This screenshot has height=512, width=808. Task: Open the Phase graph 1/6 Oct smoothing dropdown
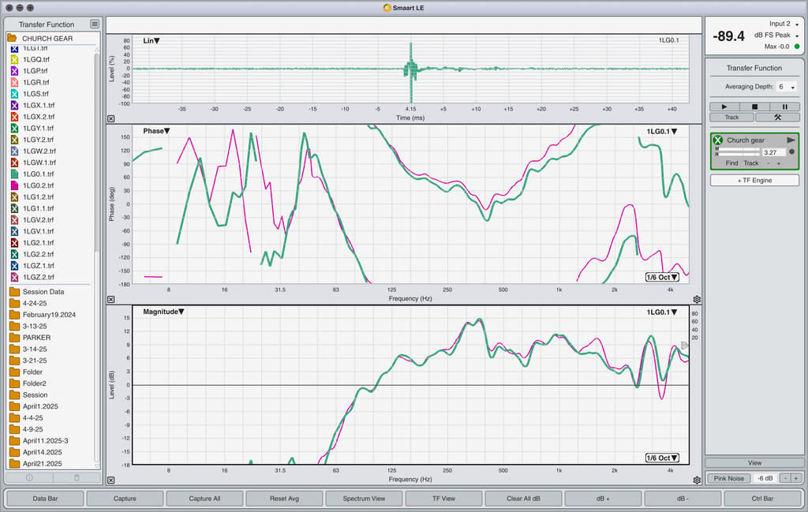(x=662, y=277)
